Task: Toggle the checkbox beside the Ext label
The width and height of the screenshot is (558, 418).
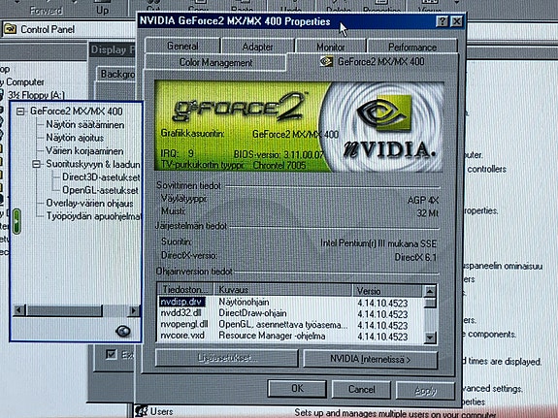Action: click(111, 354)
